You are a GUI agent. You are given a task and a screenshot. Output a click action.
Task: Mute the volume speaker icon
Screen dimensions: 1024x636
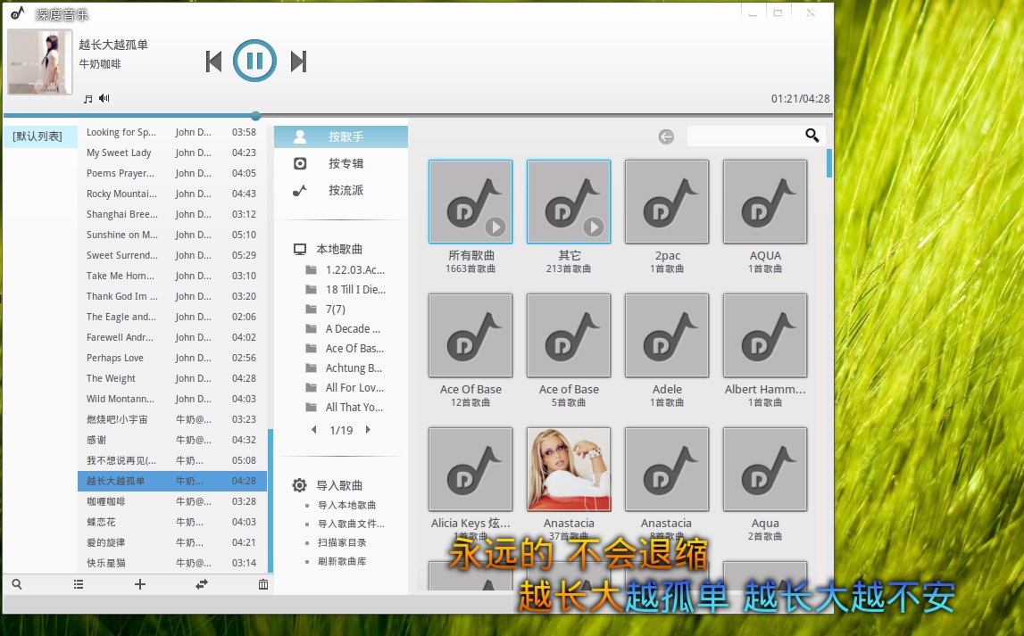coord(104,98)
